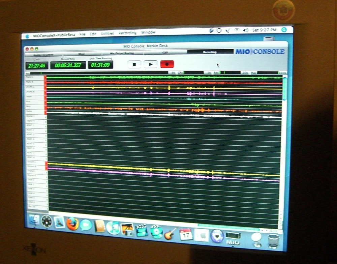Open GarageBand guitar icon in dock
Screen dimensions: 337x264
171,233
